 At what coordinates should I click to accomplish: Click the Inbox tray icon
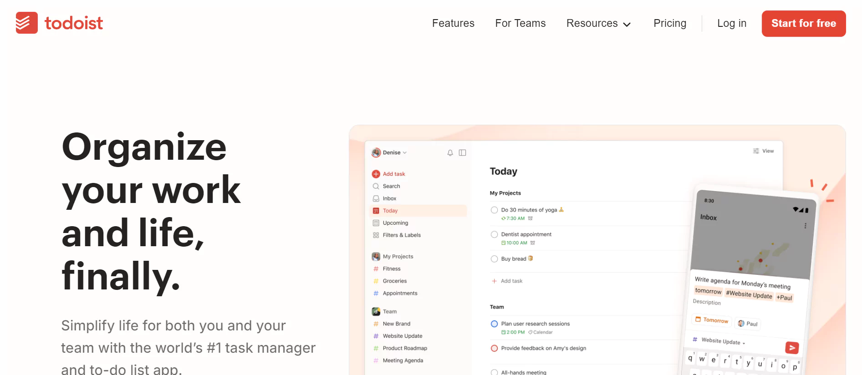point(376,198)
